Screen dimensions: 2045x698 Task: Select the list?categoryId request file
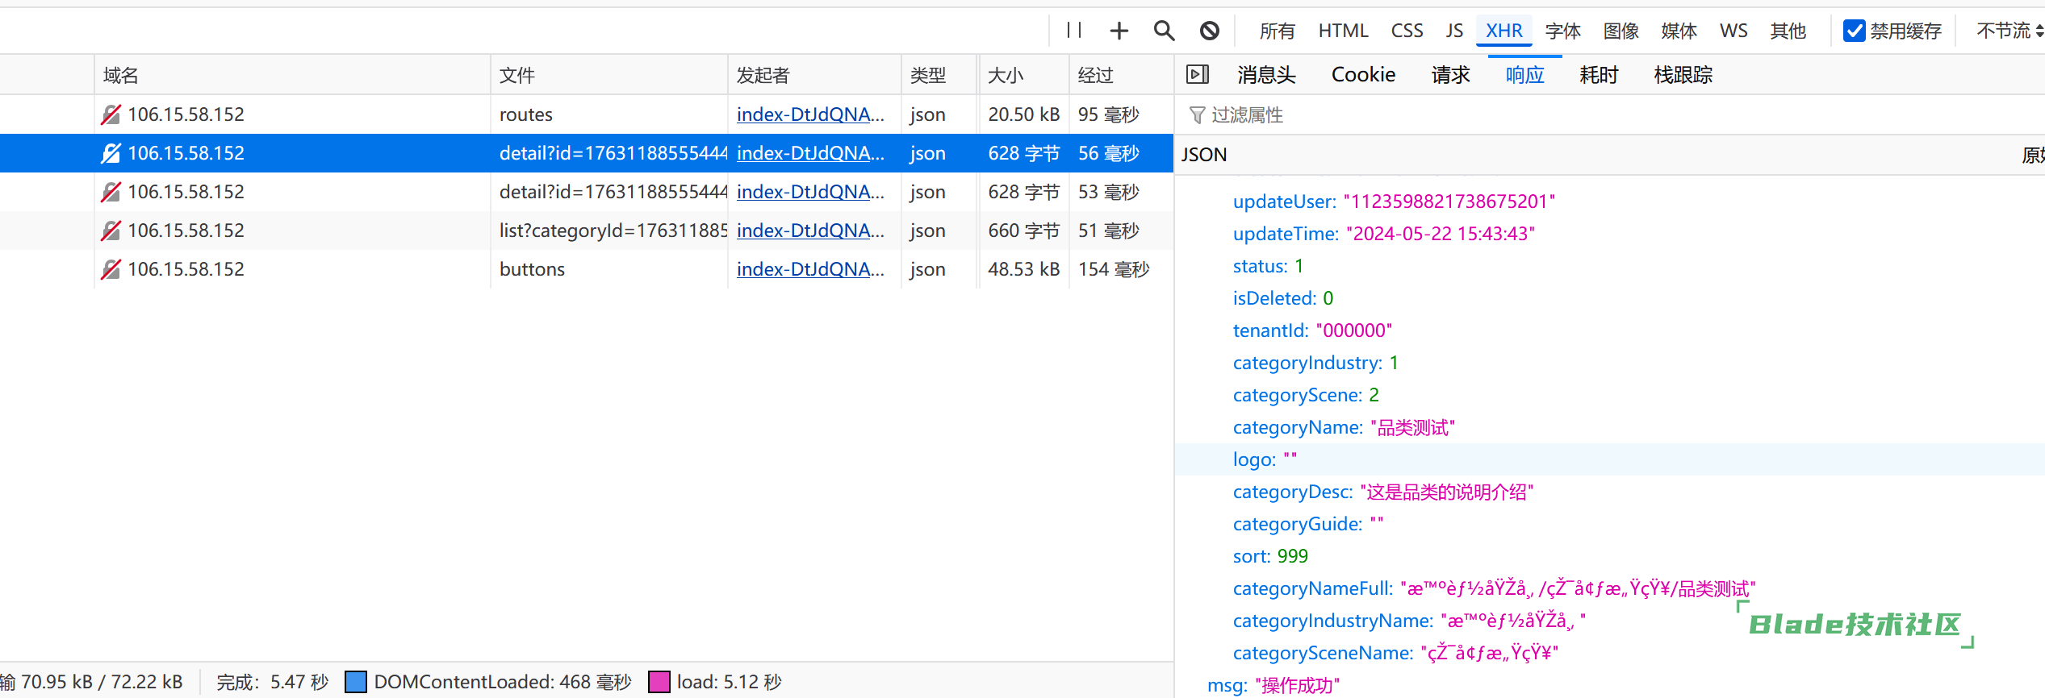(613, 231)
